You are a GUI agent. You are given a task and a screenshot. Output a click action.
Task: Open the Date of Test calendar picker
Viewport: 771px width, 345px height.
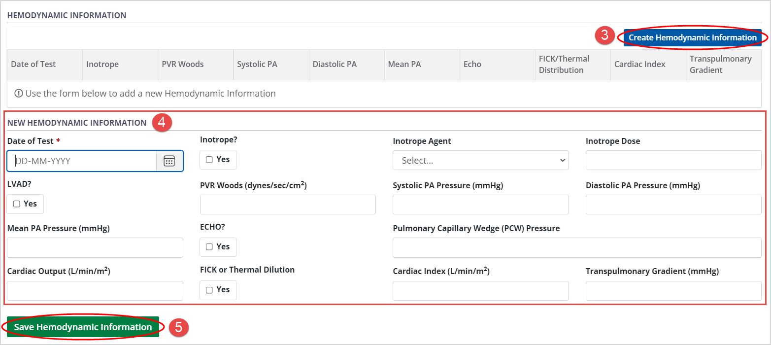169,161
